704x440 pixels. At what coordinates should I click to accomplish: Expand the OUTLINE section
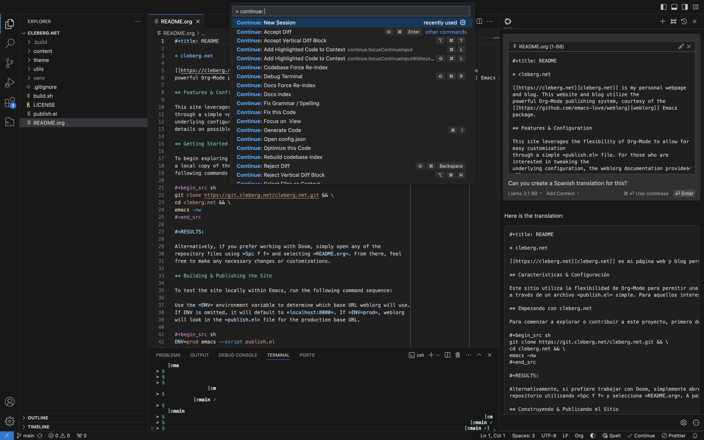click(x=38, y=418)
